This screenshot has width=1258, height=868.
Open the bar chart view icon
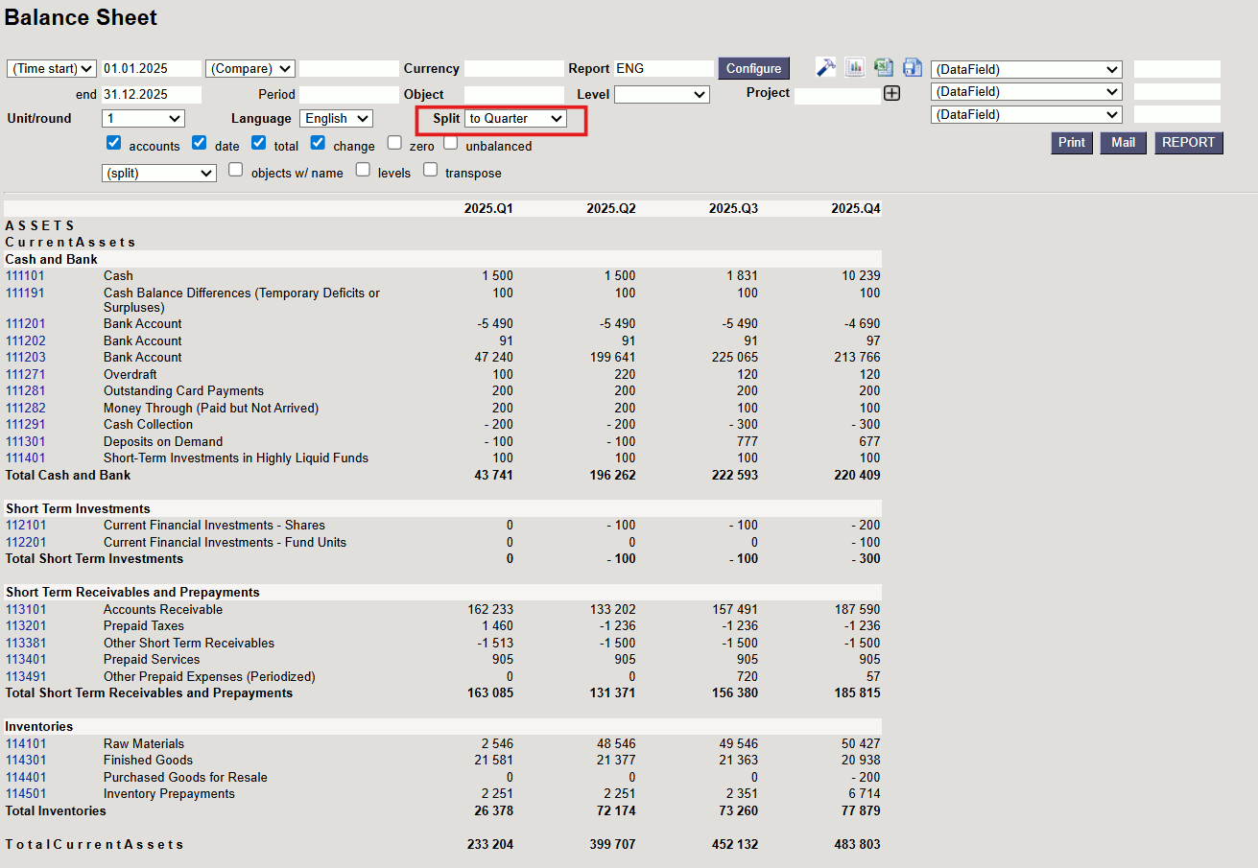tap(854, 67)
